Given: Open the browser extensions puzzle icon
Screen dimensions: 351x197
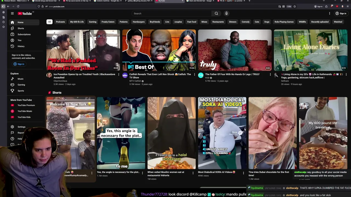Looking at the screenshot, I should [x=326, y=6].
